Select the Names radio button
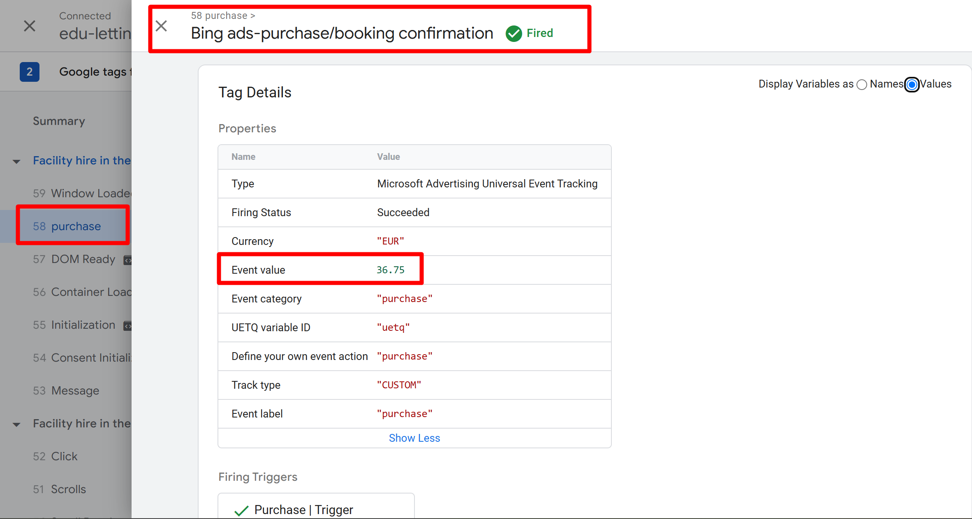 coord(862,85)
